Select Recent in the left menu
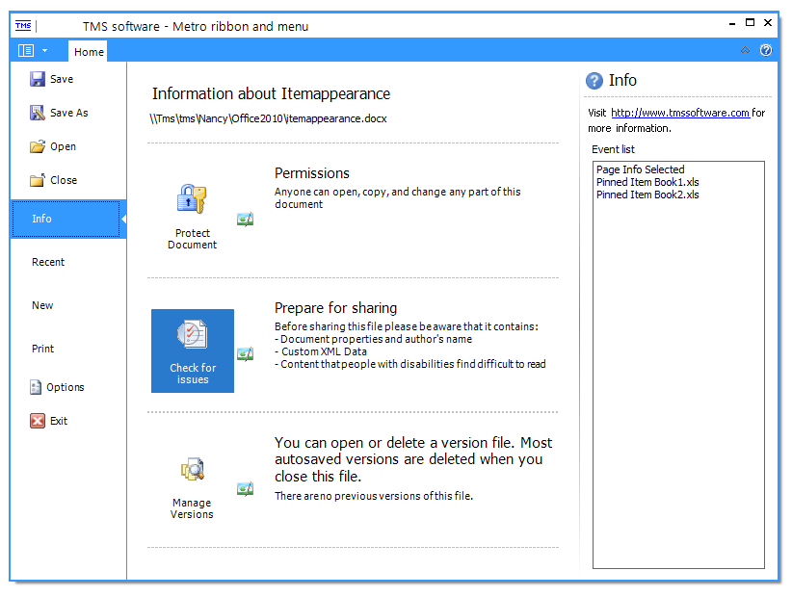This screenshot has width=792, height=597. pyautogui.click(x=48, y=261)
